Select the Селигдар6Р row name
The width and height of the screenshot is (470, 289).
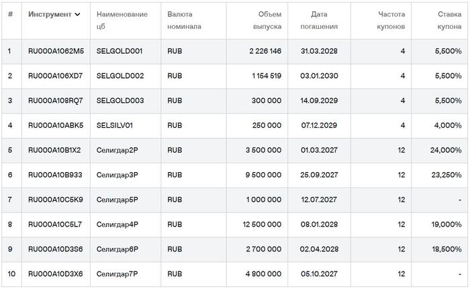117,249
